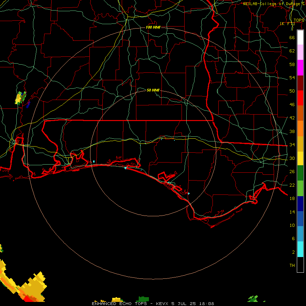
Task: Click the '38' value on the scale
Action: coord(292,131)
